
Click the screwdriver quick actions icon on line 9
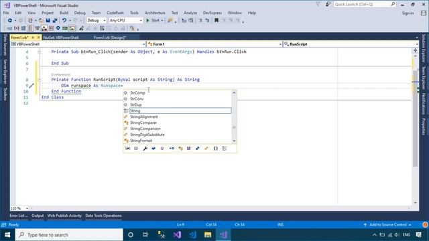(32, 86)
